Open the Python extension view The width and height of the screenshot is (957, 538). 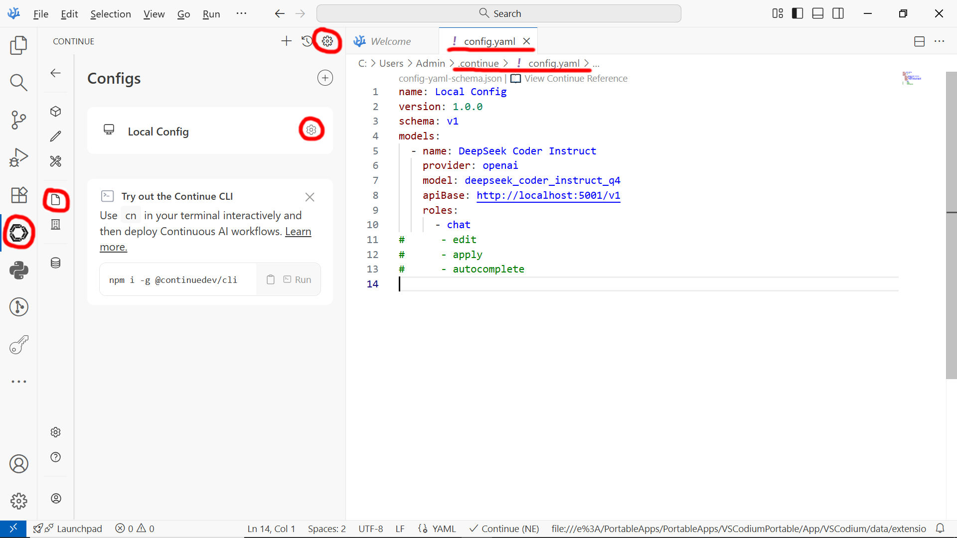pos(18,270)
